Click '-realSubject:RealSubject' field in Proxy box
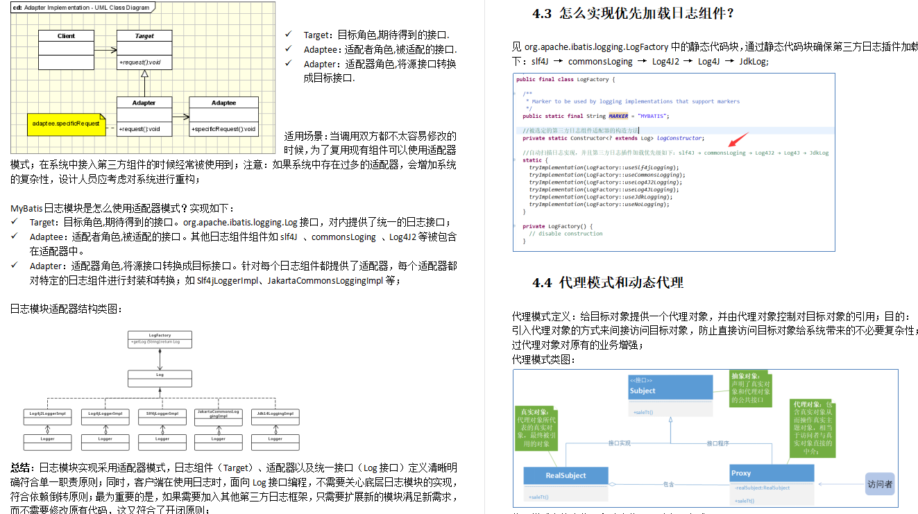 pyautogui.click(x=762, y=488)
